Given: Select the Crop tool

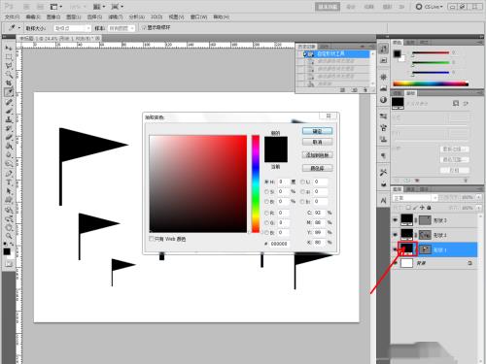Looking at the screenshot, I should pos(9,83).
